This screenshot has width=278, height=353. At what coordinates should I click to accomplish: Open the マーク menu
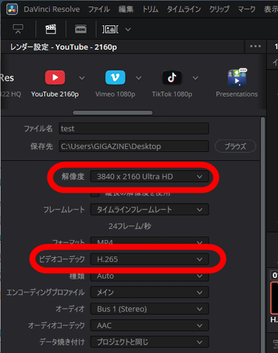246,9
